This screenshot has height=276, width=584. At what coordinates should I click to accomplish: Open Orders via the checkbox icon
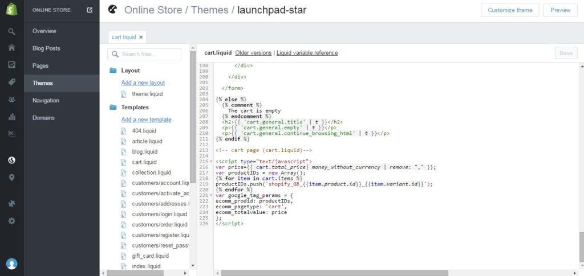[11, 65]
